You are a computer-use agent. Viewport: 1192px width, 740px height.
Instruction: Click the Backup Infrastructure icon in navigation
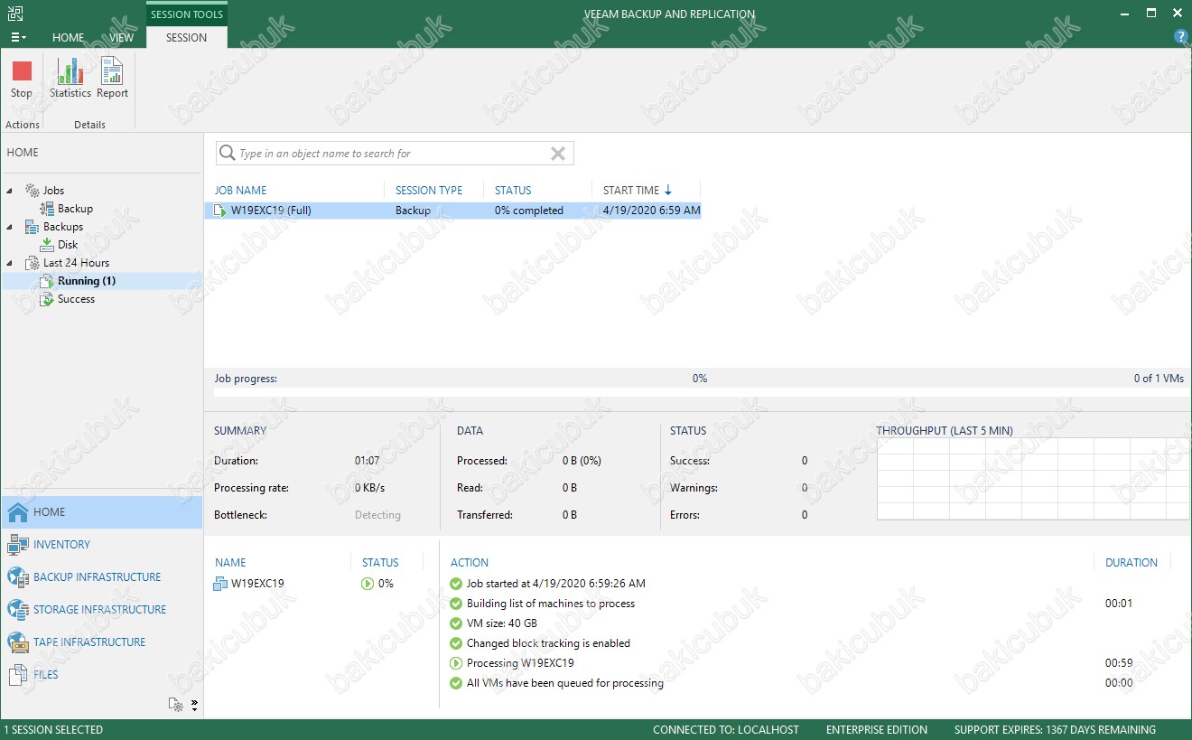pyautogui.click(x=17, y=577)
